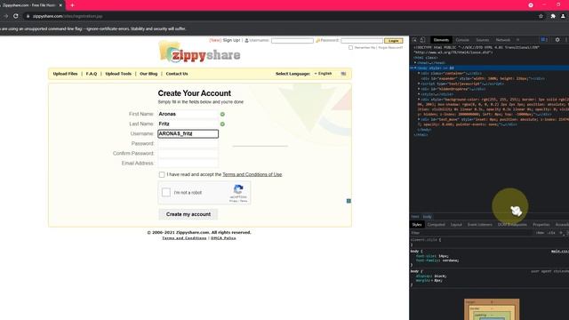This screenshot has width=569, height=320.
Task: Open the footer DMCA Policy link
Action: coord(223,238)
